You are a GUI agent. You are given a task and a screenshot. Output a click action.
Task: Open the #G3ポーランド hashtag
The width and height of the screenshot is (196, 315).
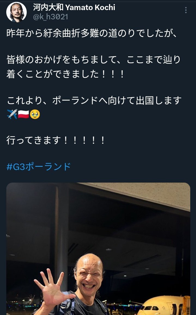click(x=39, y=167)
